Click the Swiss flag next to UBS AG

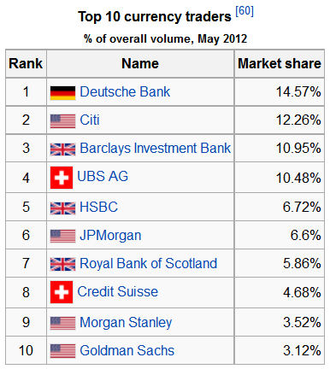62,178
